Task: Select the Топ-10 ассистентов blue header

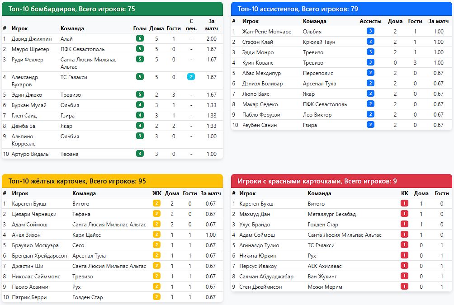Action: (342, 9)
